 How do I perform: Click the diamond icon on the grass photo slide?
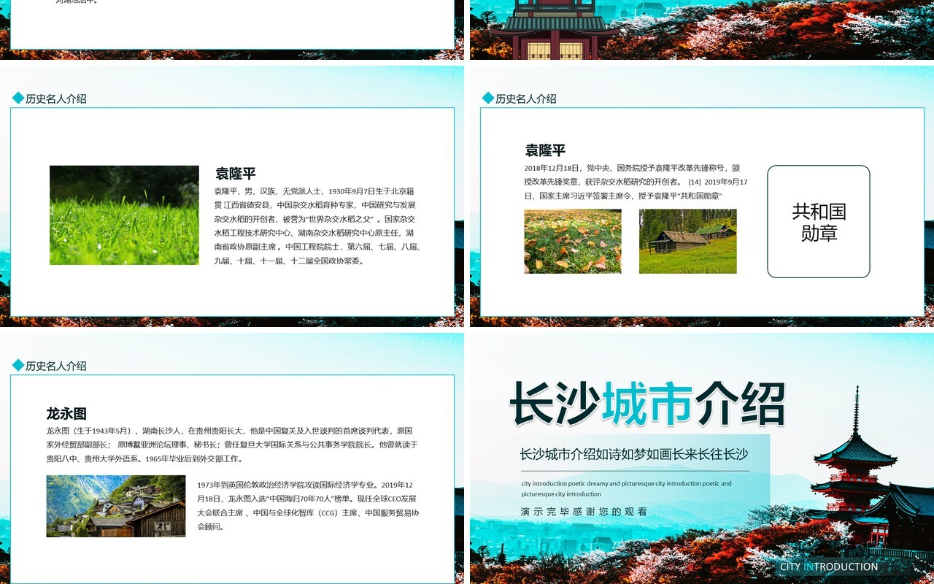click(x=18, y=98)
